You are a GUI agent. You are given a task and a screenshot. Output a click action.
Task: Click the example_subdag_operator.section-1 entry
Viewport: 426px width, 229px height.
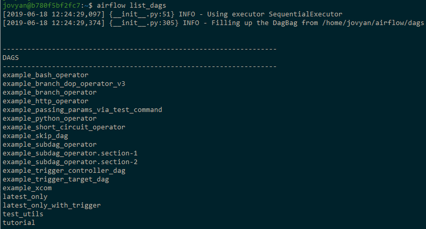pyautogui.click(x=70, y=153)
